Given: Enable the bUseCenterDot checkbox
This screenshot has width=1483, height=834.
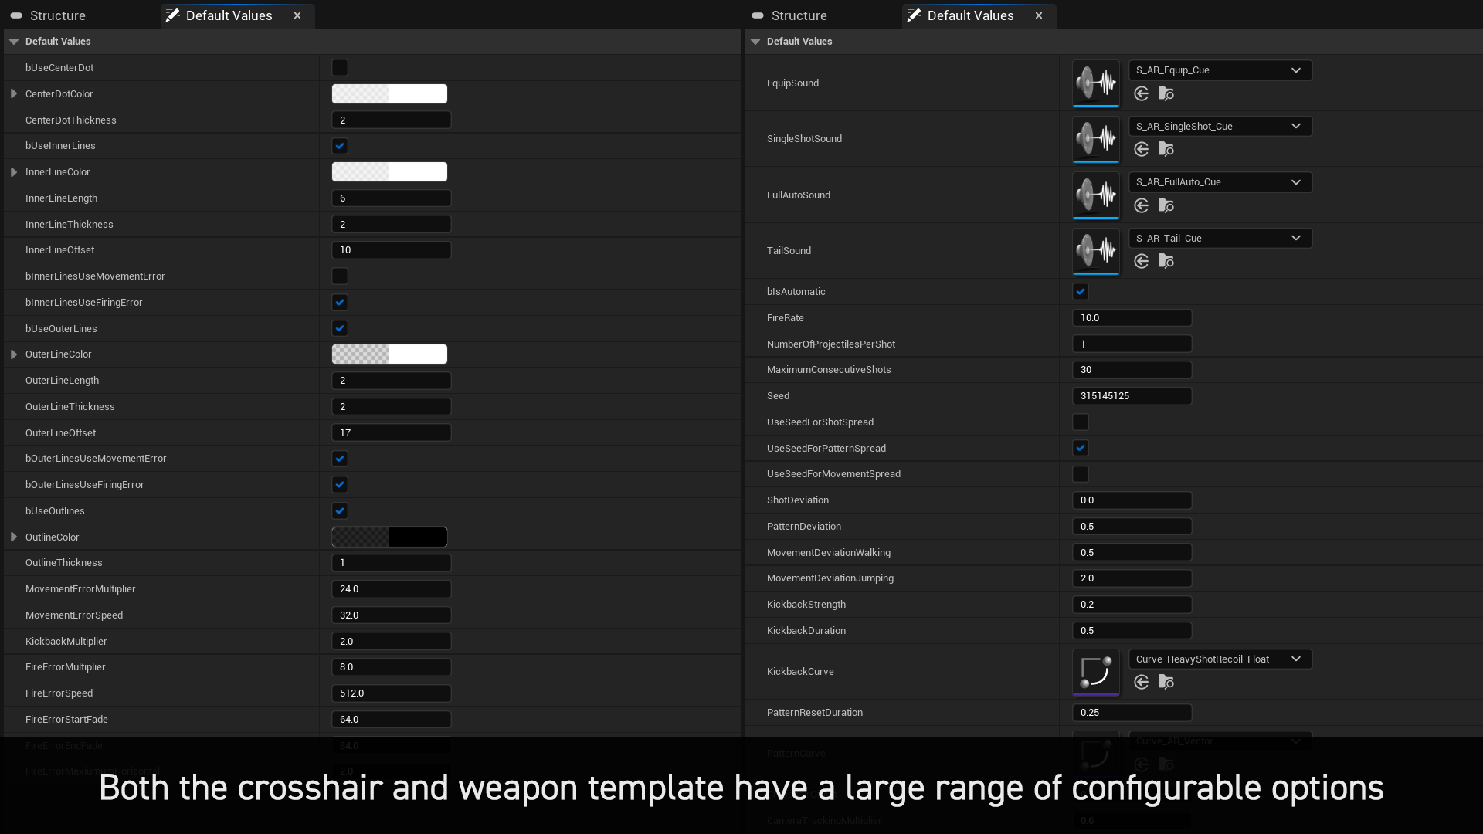Looking at the screenshot, I should click(x=340, y=68).
